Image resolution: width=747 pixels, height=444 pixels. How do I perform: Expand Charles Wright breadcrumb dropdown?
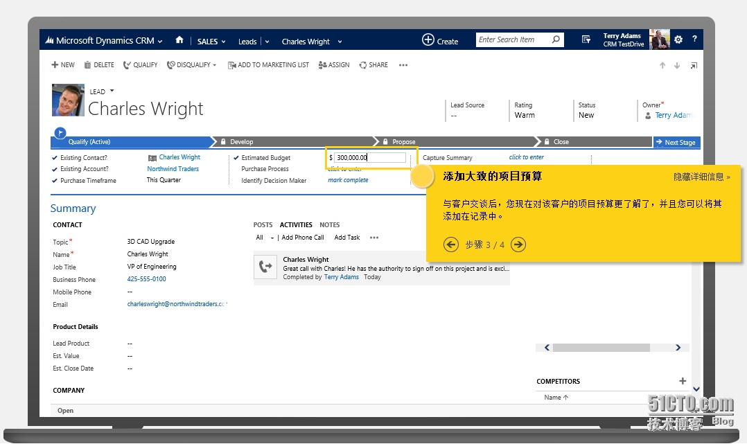coord(340,42)
